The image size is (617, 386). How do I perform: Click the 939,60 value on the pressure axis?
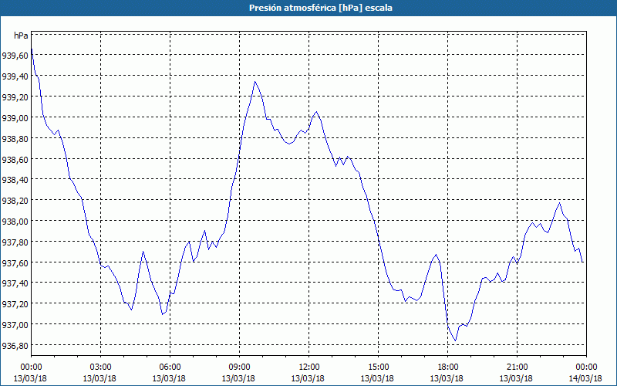(x=15, y=56)
